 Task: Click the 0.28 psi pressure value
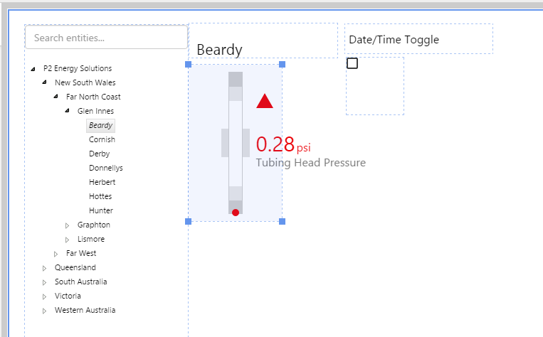(276, 145)
